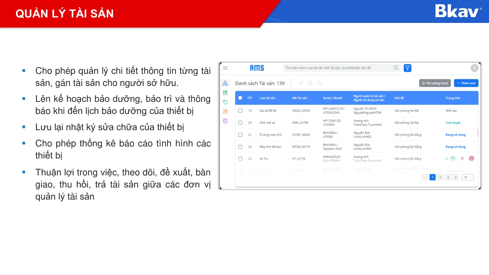
Task: Check the box for row 23 Kệ Tivi
Action: click(240, 159)
